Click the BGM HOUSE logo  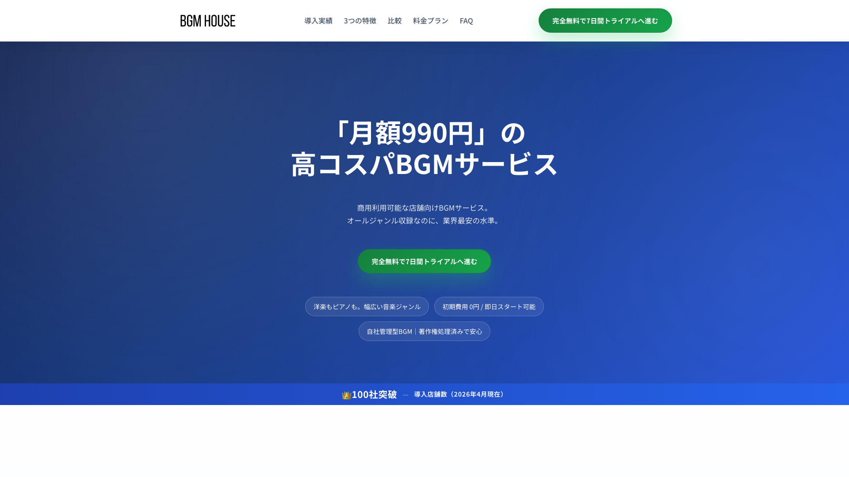[207, 20]
